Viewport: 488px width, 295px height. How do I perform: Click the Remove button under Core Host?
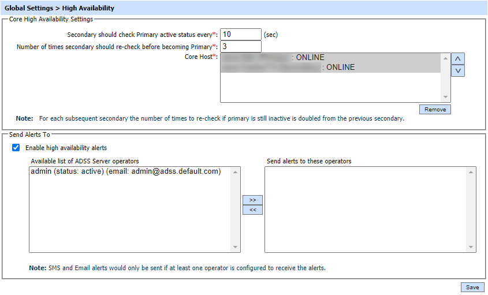pyautogui.click(x=434, y=109)
